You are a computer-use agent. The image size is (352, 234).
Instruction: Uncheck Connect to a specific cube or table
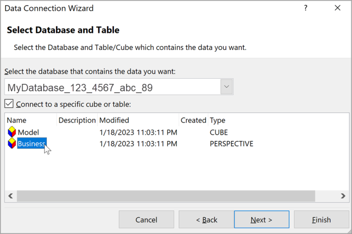9,104
